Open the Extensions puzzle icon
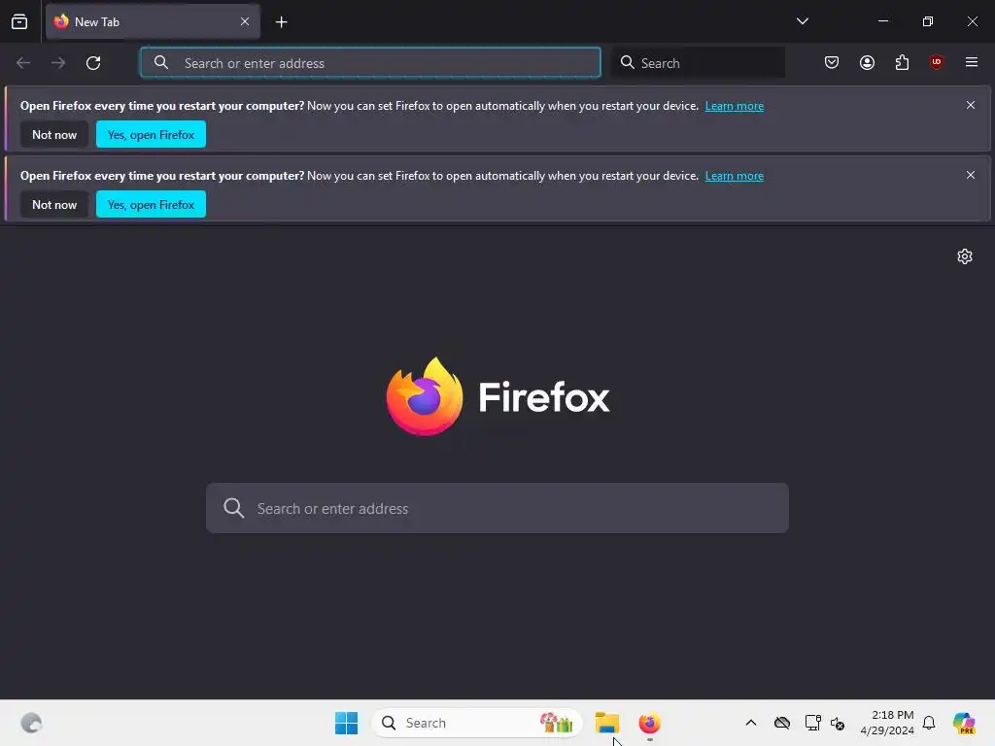The height and width of the screenshot is (746, 995). 902,62
